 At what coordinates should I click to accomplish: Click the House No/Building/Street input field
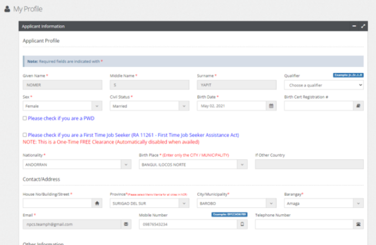click(x=57, y=204)
